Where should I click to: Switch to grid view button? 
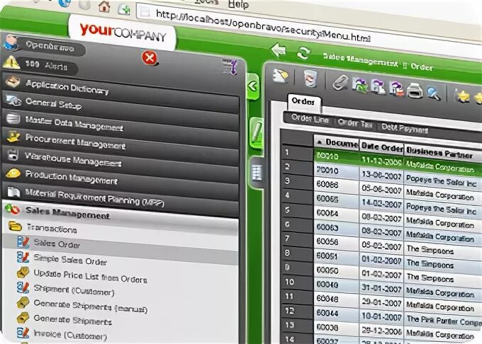coord(257,172)
